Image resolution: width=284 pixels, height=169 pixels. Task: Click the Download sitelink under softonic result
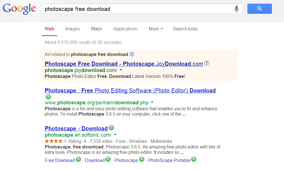coord(95,160)
